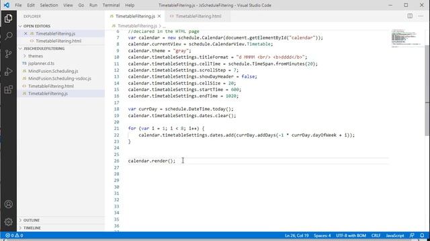Click the for loop on line 21
Image resolution: width=430 pixels, height=241 pixels.
tap(166, 129)
